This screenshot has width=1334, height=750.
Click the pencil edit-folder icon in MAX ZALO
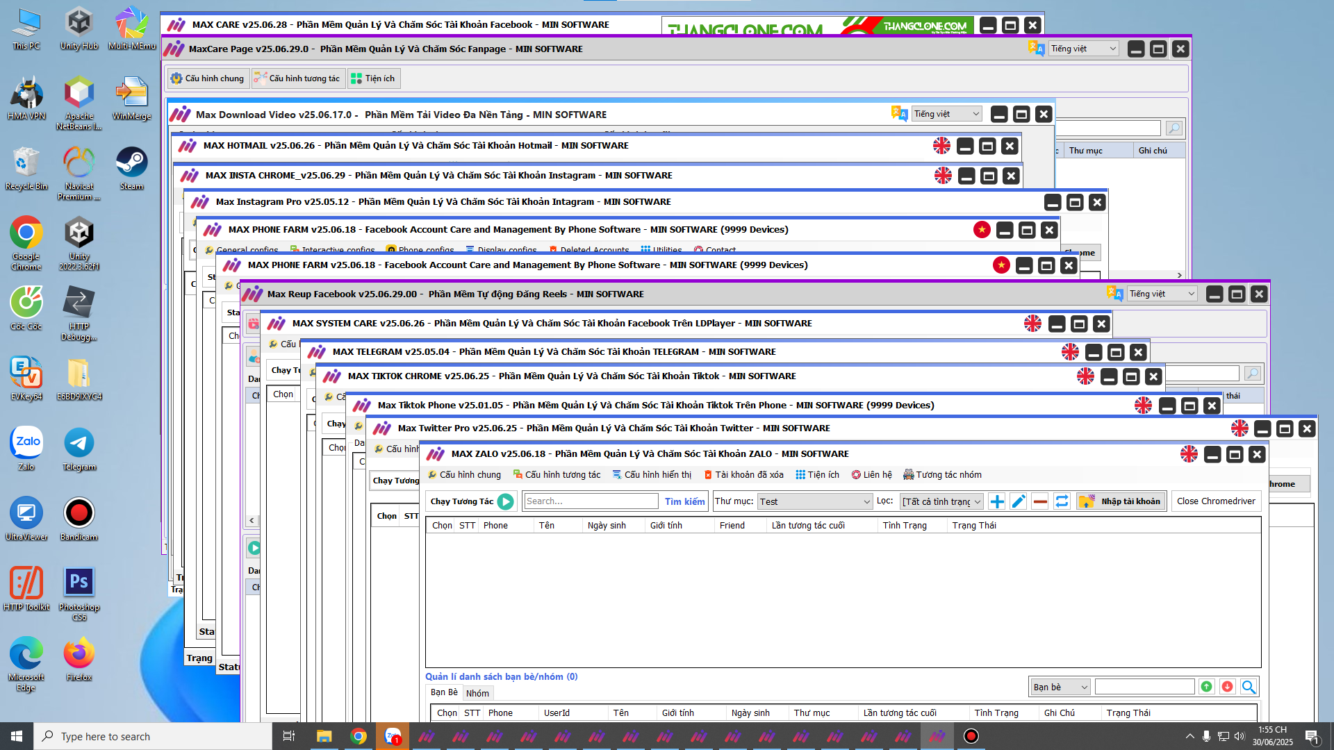[x=1019, y=501]
